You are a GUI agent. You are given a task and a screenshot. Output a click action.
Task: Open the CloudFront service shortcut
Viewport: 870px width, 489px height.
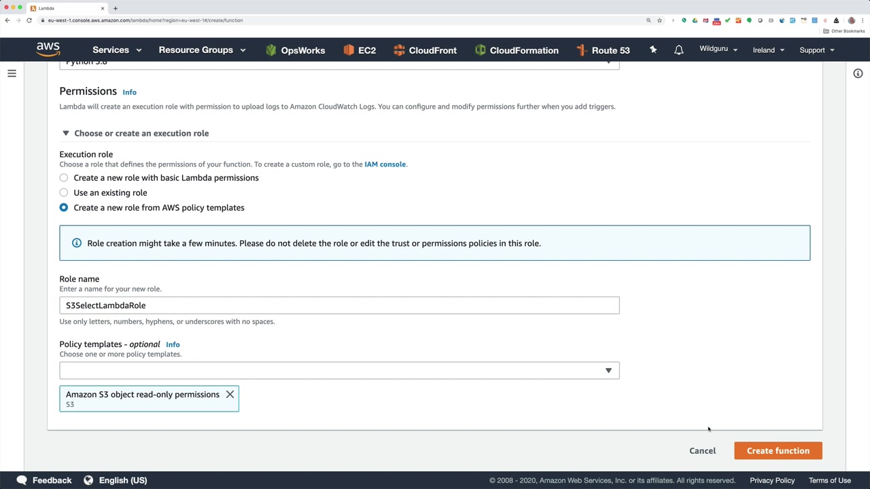pos(425,50)
